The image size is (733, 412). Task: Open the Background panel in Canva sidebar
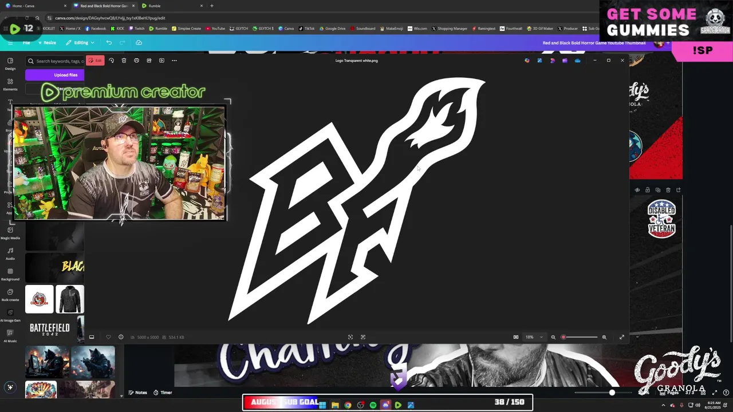pyautogui.click(x=10, y=274)
